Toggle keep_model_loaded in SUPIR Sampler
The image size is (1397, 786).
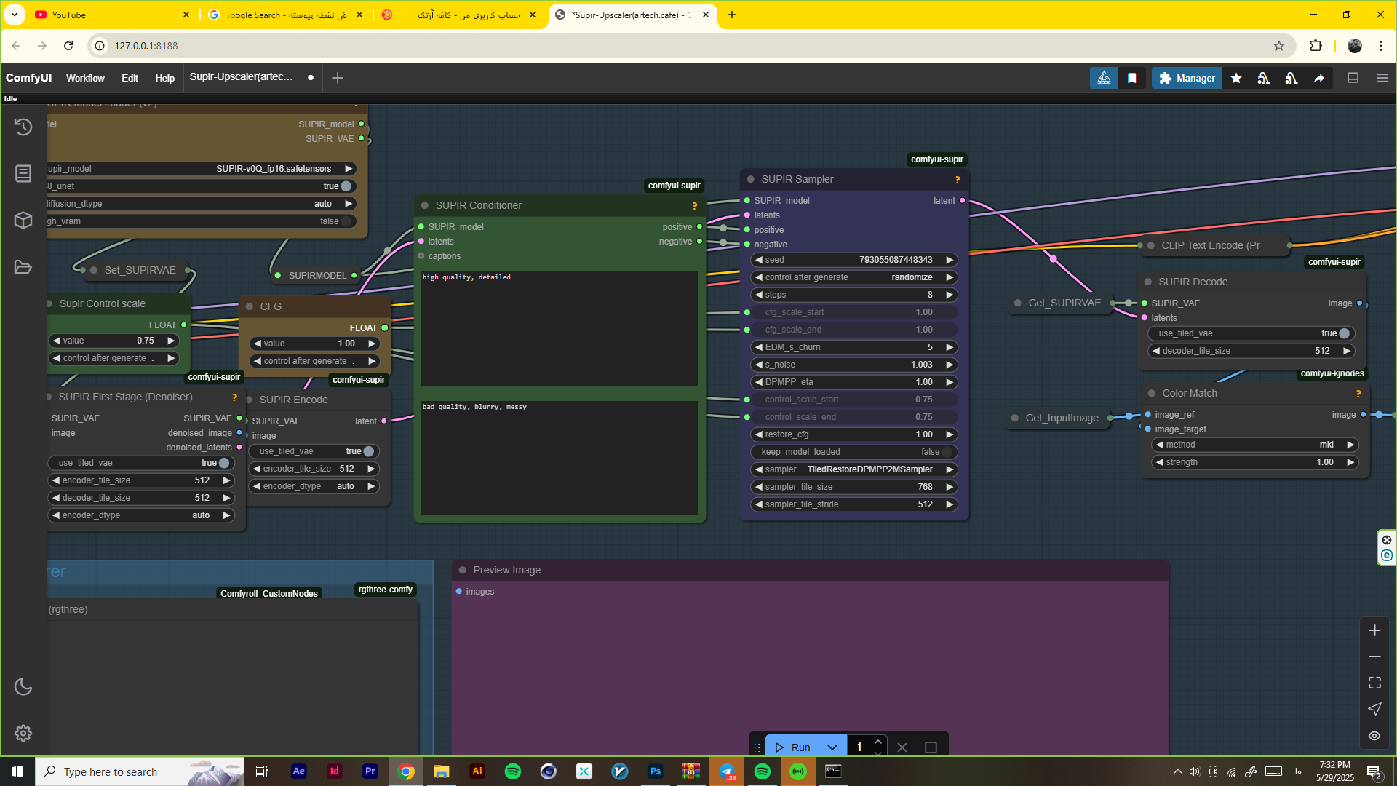947,452
